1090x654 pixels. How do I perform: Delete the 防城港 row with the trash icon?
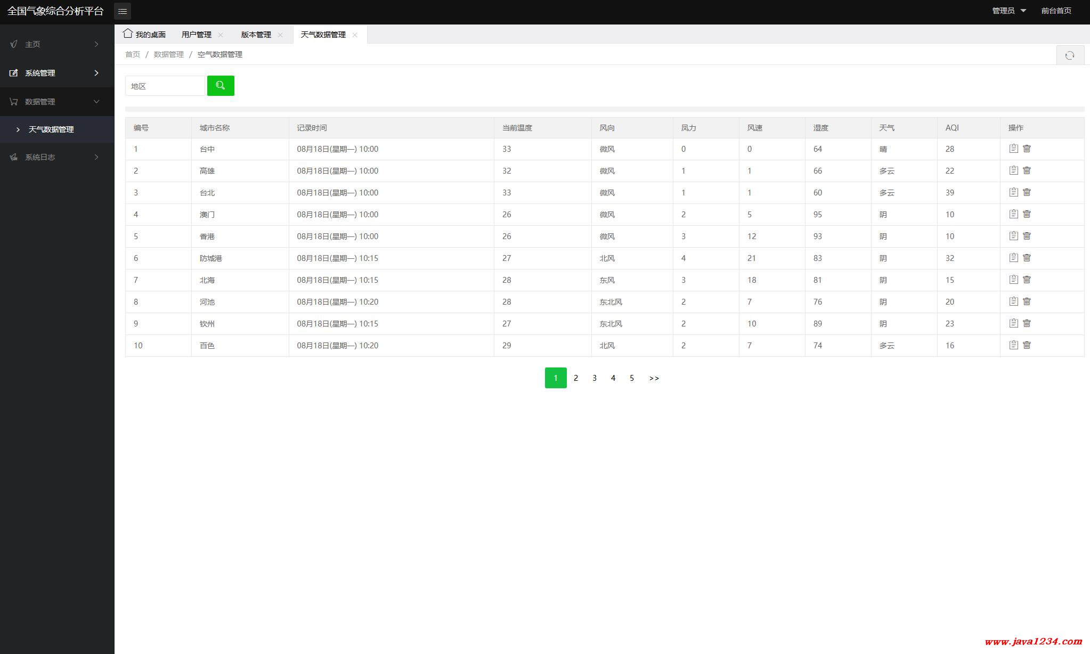coord(1027,258)
